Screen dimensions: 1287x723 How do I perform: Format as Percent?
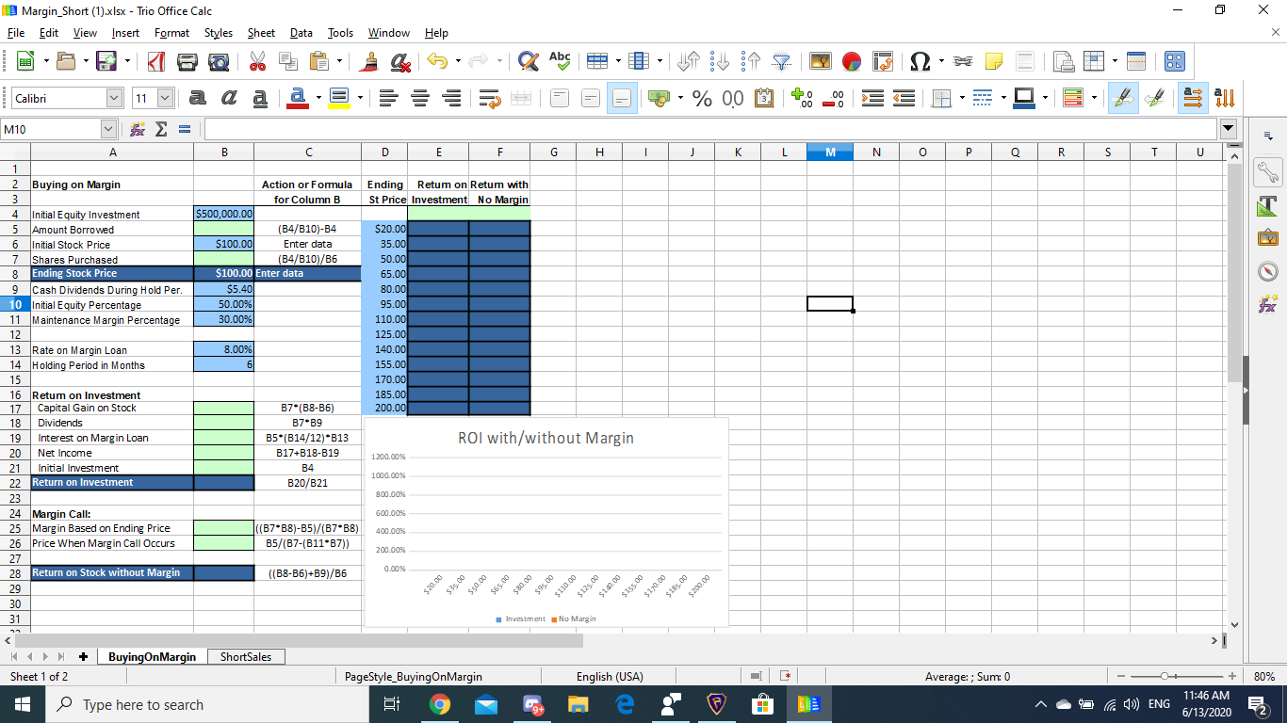click(703, 98)
